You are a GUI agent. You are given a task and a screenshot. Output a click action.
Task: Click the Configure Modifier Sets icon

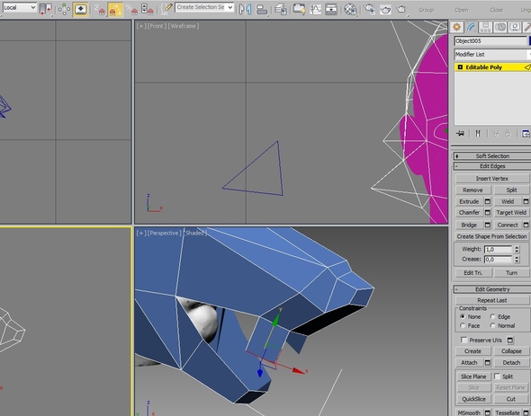tap(526, 134)
